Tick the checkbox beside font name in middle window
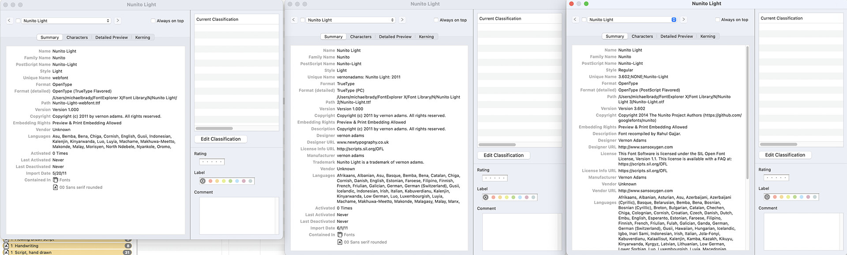 tap(303, 20)
